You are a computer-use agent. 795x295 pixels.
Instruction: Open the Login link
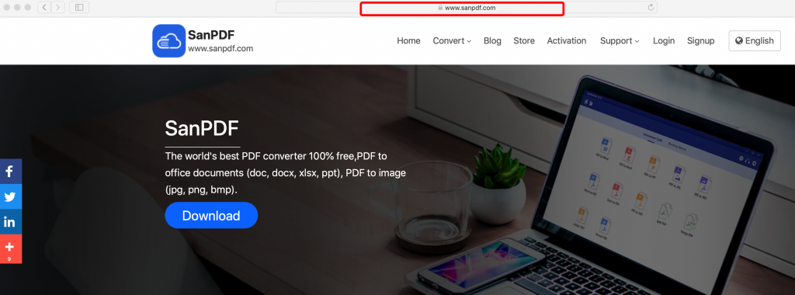pyautogui.click(x=664, y=41)
